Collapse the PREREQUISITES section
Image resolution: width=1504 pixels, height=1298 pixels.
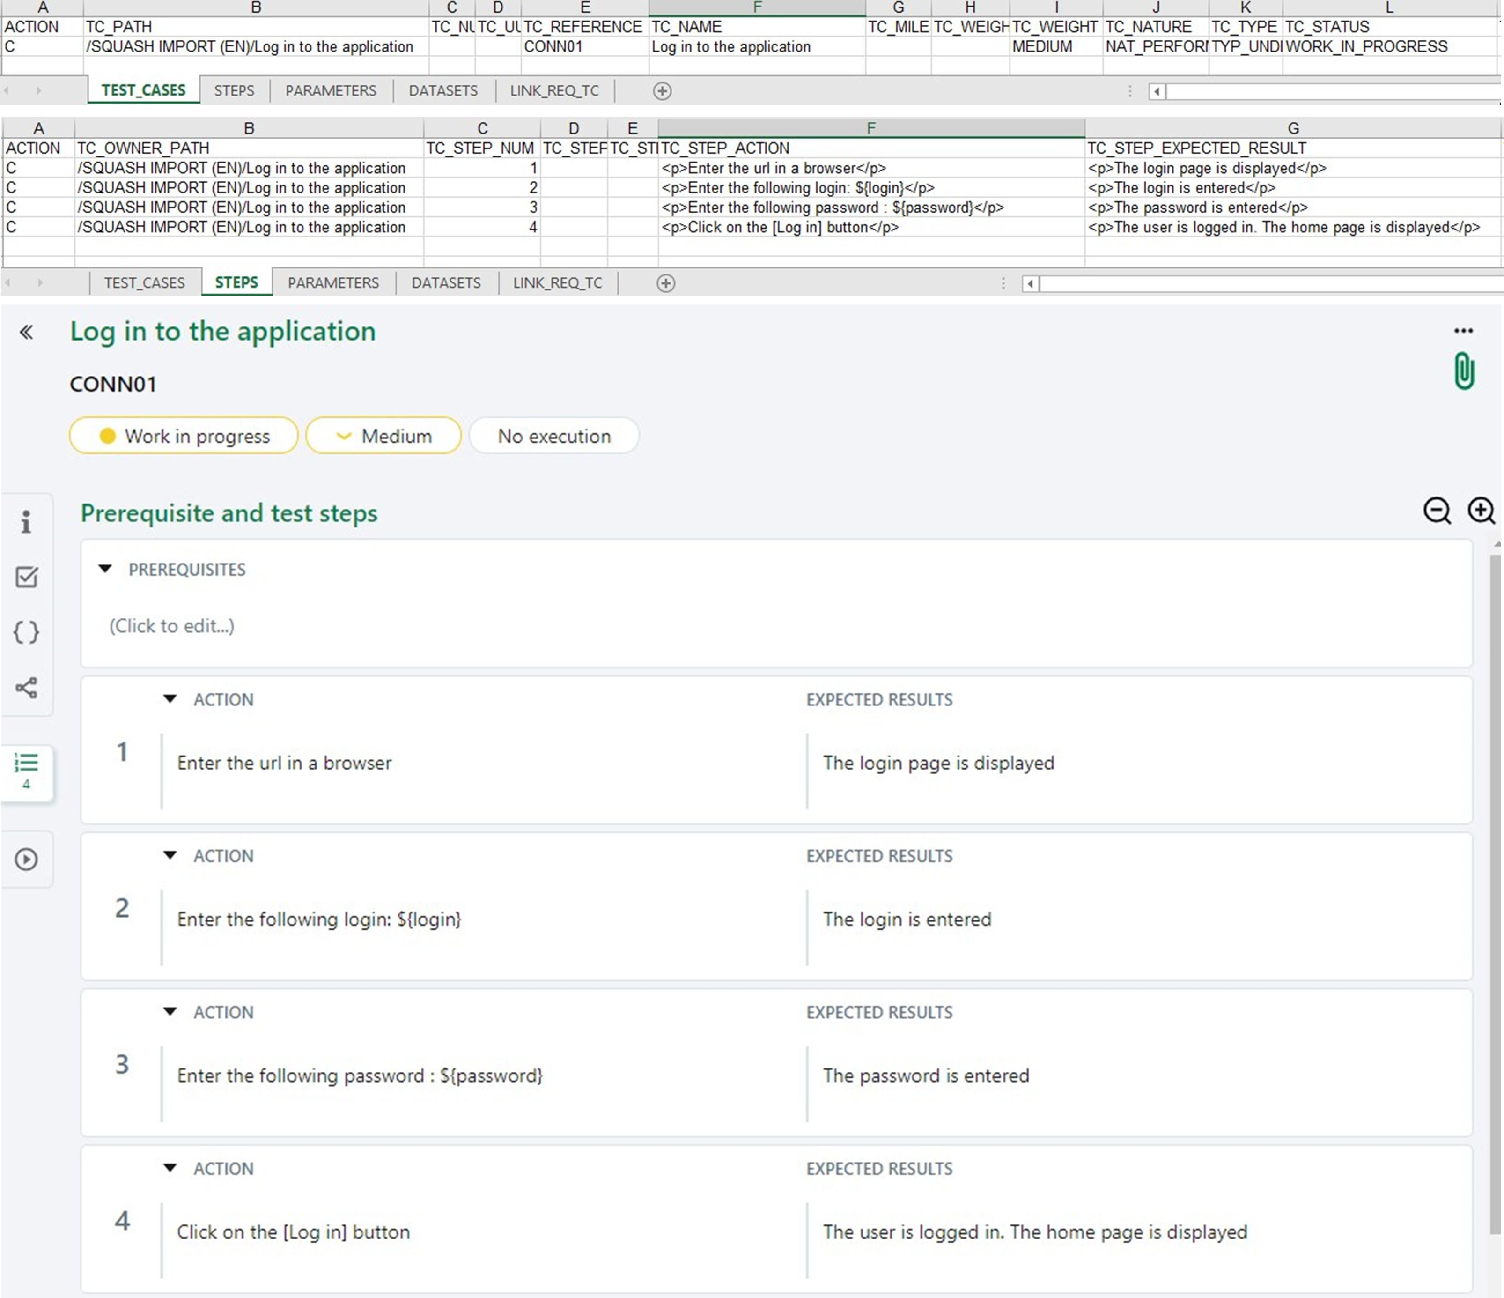(106, 569)
